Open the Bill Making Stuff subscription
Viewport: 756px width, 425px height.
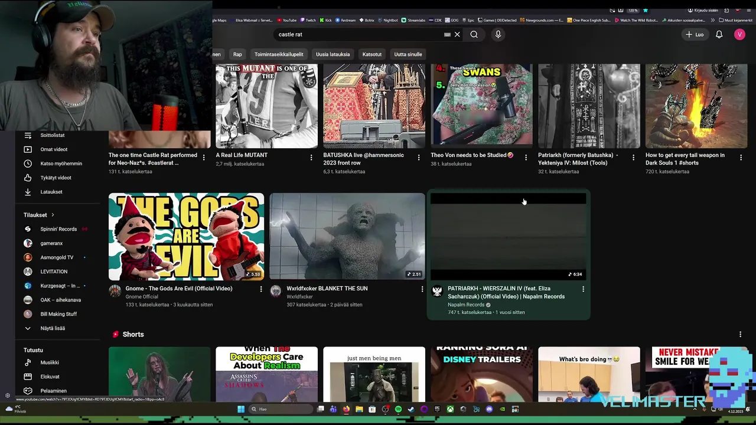click(x=58, y=314)
